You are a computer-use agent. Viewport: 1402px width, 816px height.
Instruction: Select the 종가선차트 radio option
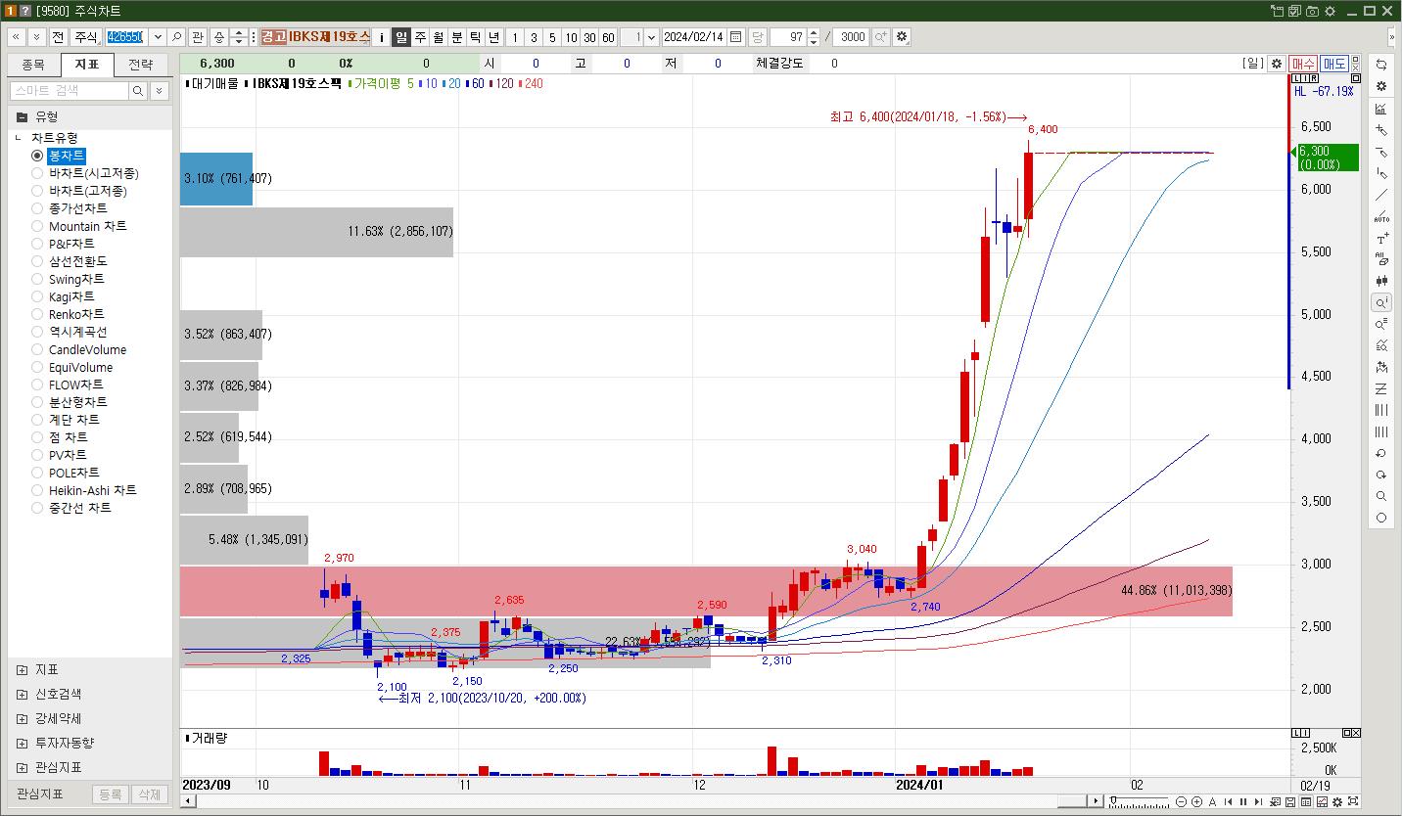(37, 208)
